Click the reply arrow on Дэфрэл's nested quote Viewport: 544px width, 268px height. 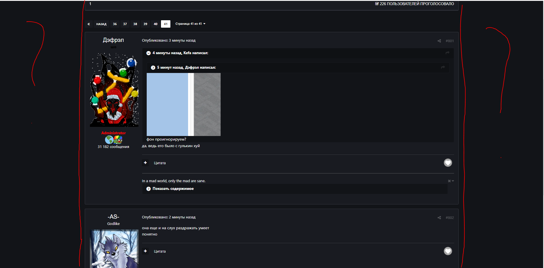[x=443, y=68]
